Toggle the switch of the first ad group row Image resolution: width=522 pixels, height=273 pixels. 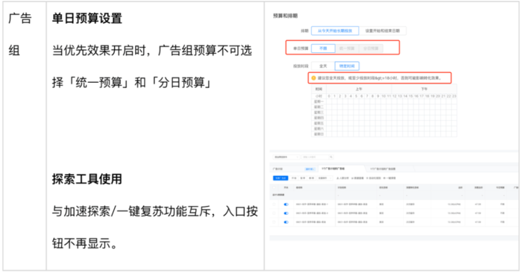[286, 204]
